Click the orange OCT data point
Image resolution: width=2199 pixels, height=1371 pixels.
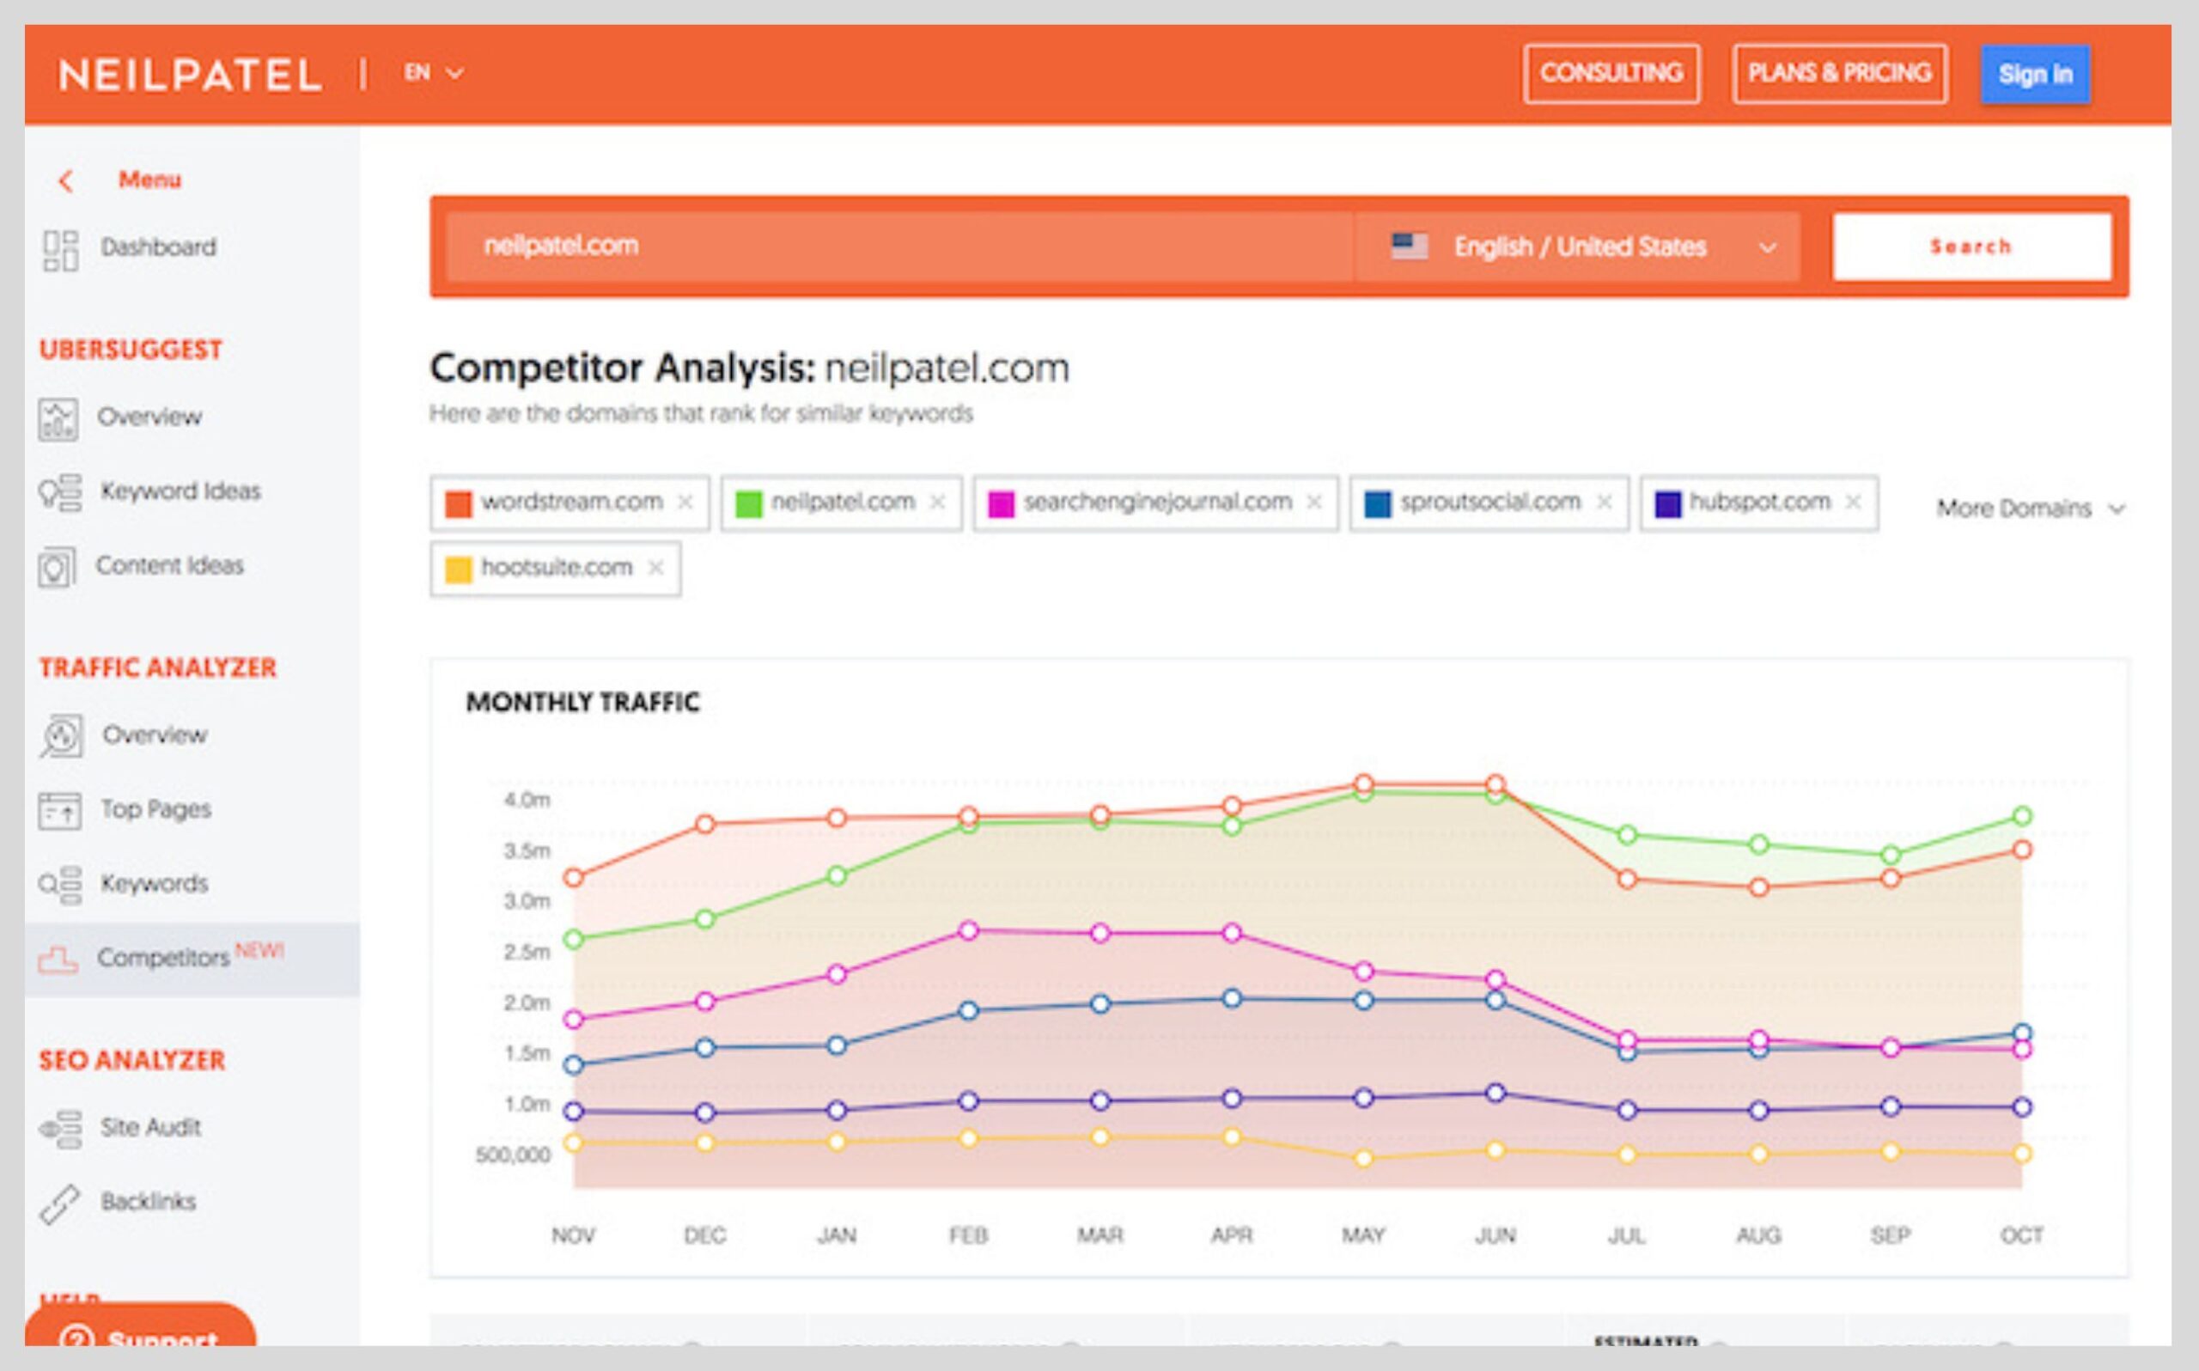click(2022, 850)
